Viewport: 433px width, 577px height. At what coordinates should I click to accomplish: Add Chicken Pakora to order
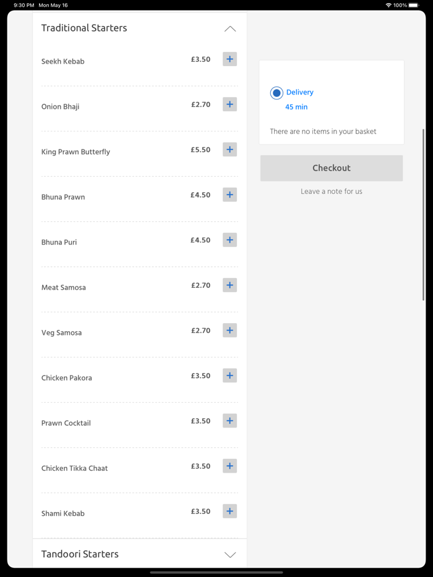(229, 376)
